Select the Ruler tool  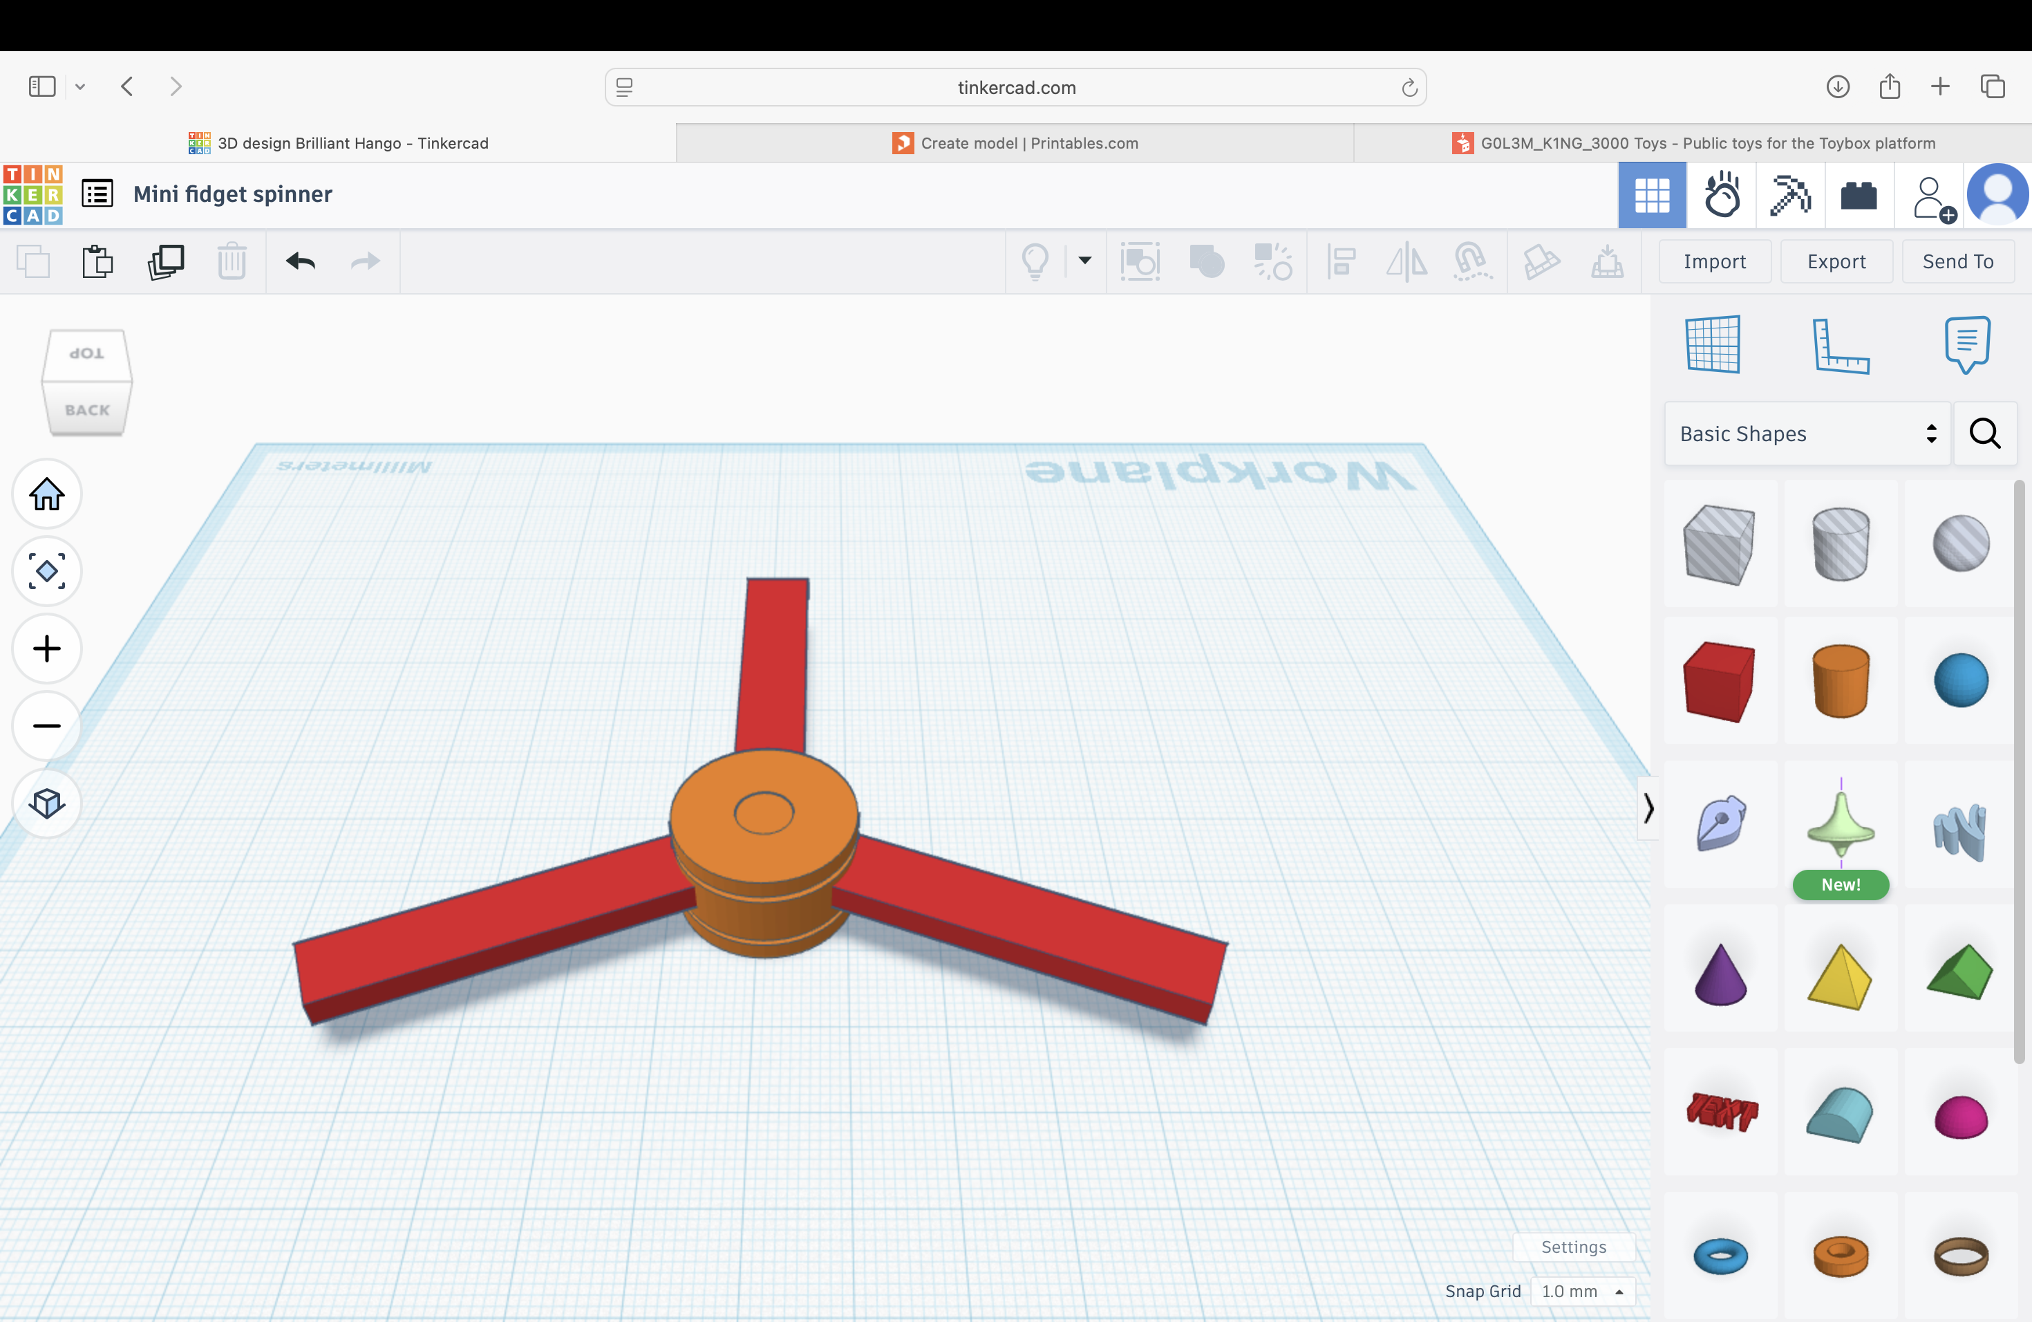tap(1841, 345)
